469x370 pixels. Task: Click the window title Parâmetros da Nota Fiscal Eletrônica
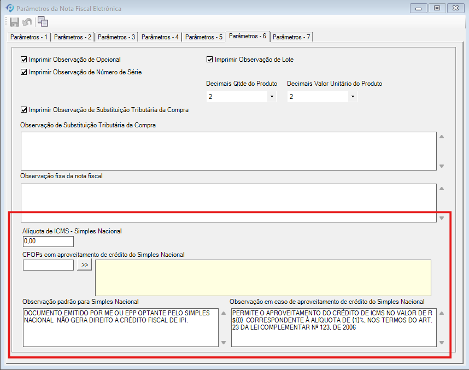pos(69,9)
